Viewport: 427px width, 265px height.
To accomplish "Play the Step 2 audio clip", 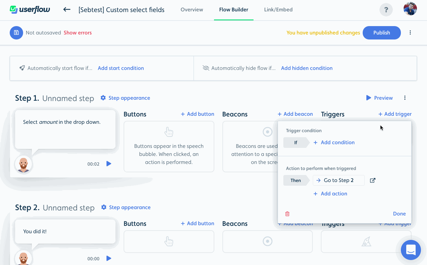I will [x=109, y=258].
